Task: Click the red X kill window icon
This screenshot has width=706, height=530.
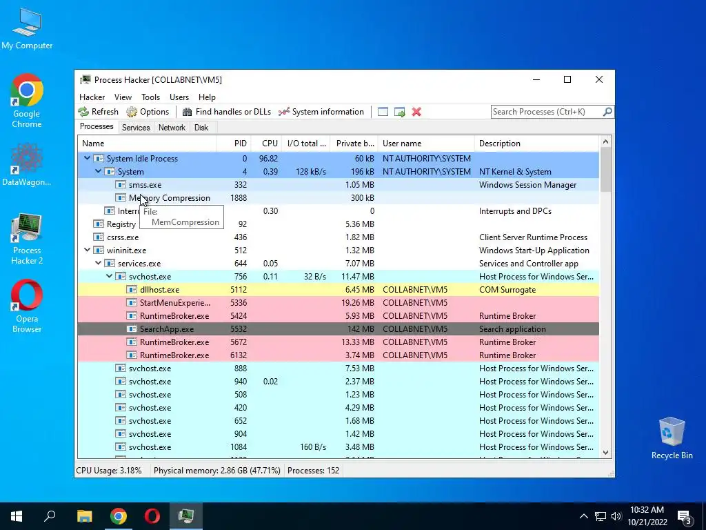Action: click(x=416, y=112)
